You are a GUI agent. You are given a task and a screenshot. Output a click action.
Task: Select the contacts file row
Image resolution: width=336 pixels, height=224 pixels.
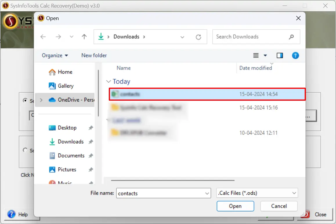pyautogui.click(x=207, y=94)
